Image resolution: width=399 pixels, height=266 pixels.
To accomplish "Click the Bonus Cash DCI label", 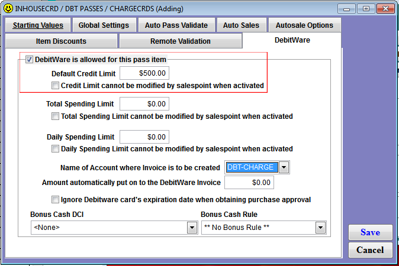I will 57,215.
